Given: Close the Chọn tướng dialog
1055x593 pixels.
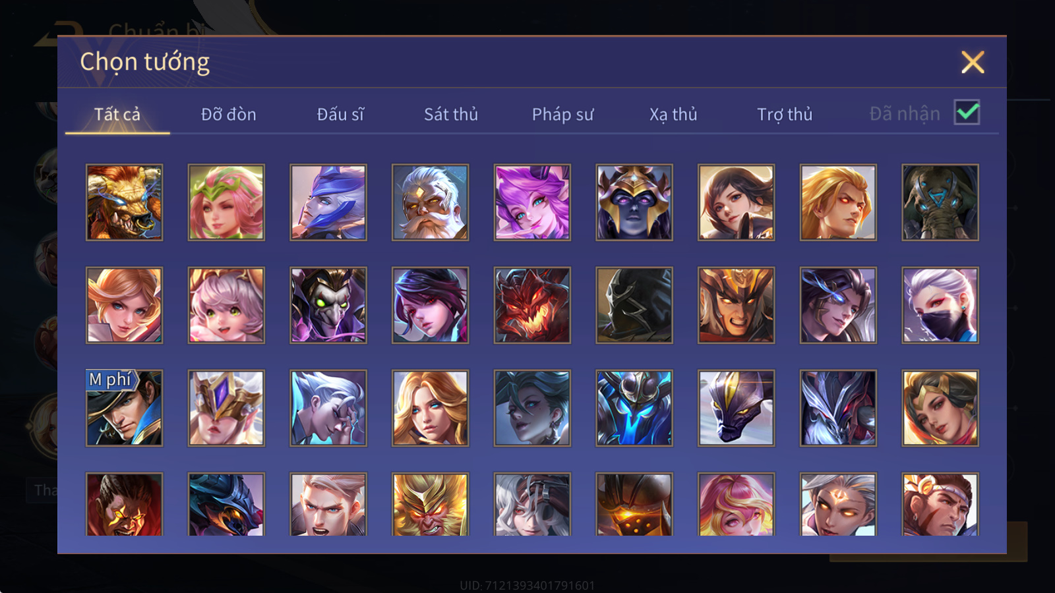Looking at the screenshot, I should point(973,62).
